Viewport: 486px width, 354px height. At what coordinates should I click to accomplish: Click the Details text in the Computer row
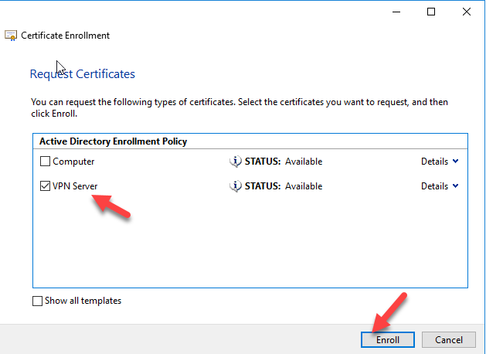tap(434, 162)
